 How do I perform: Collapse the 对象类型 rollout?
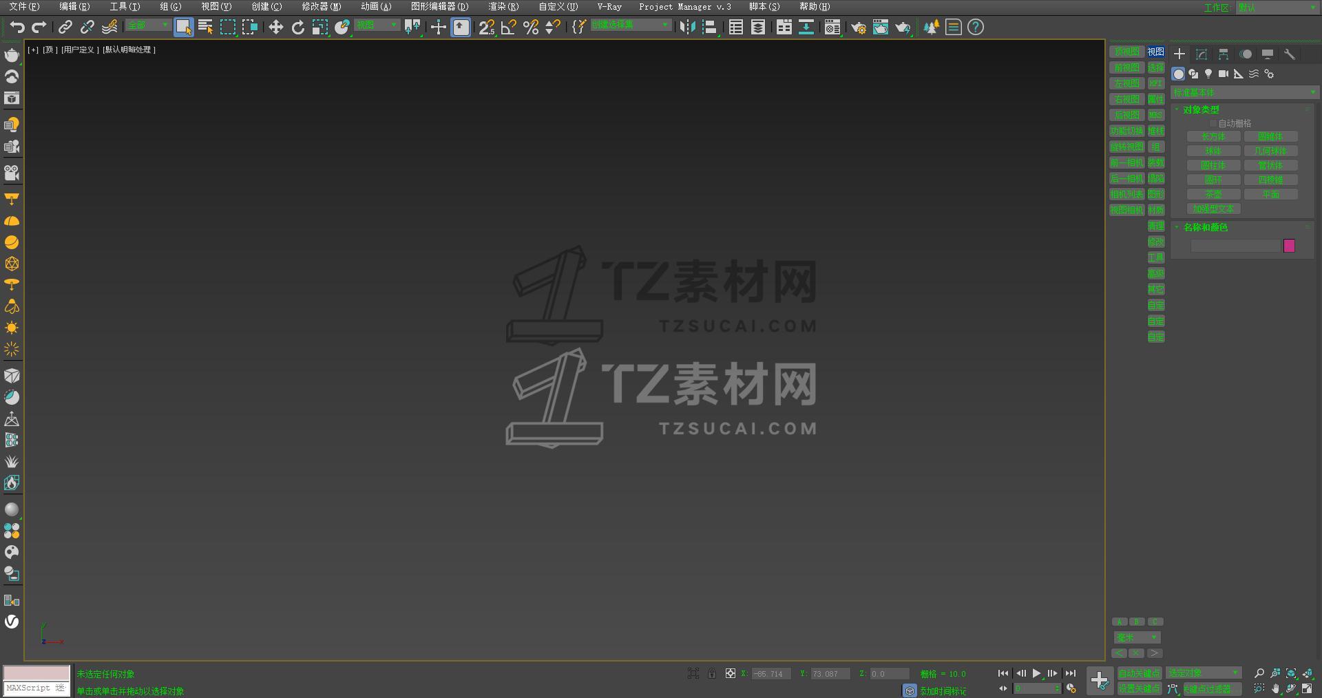(1201, 109)
